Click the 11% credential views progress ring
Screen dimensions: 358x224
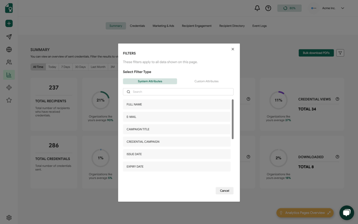[x=278, y=100]
